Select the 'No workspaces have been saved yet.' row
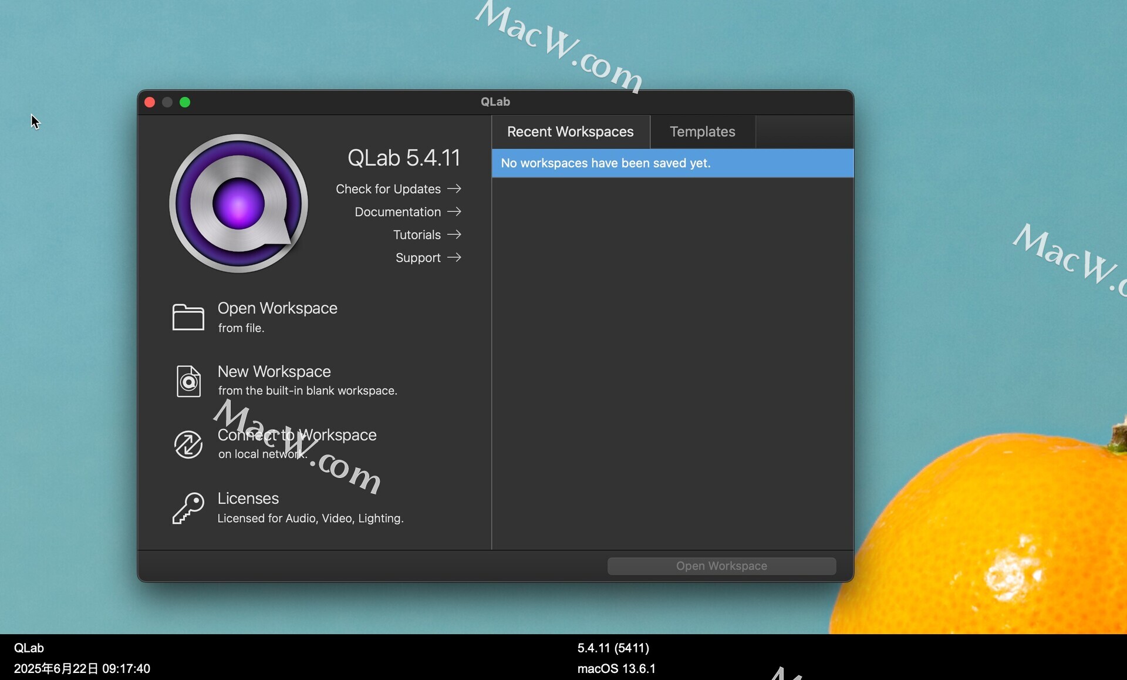 point(673,163)
